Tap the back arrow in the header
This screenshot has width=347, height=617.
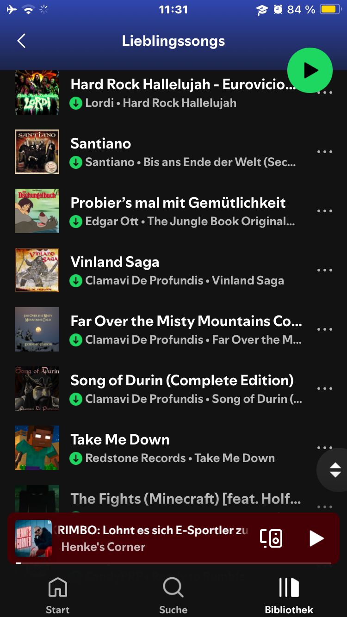21,41
